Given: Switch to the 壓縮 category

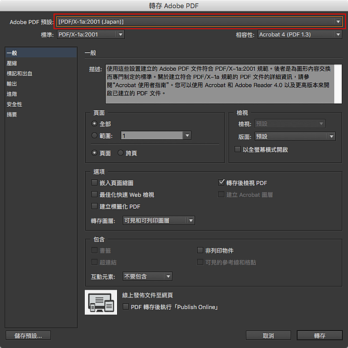Looking at the screenshot, I should pos(41,63).
